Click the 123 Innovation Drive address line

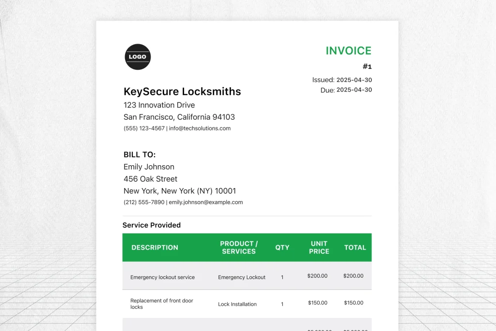click(x=159, y=105)
